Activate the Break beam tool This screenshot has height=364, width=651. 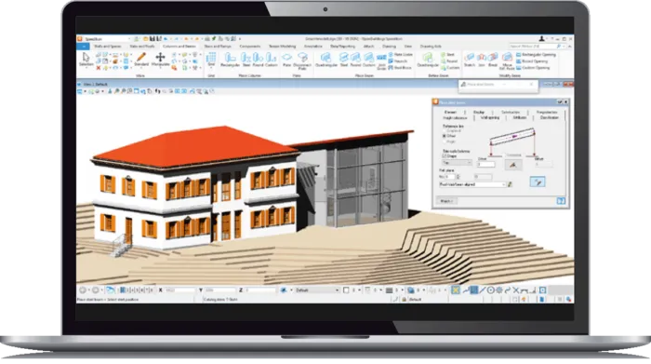click(x=493, y=59)
